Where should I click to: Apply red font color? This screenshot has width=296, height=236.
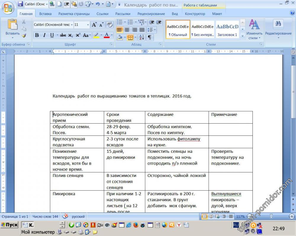107,35
